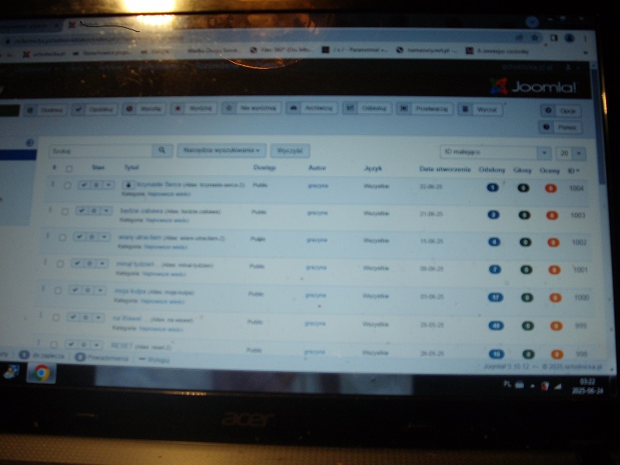Click the Pomoc help button
The height and width of the screenshot is (465, 620).
560,127
